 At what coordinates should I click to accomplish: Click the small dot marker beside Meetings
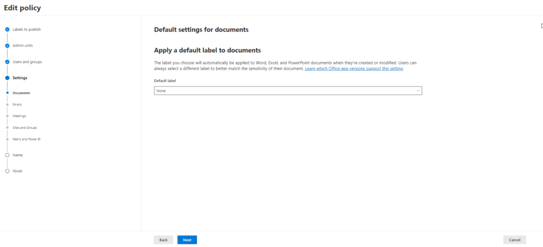click(x=7, y=116)
